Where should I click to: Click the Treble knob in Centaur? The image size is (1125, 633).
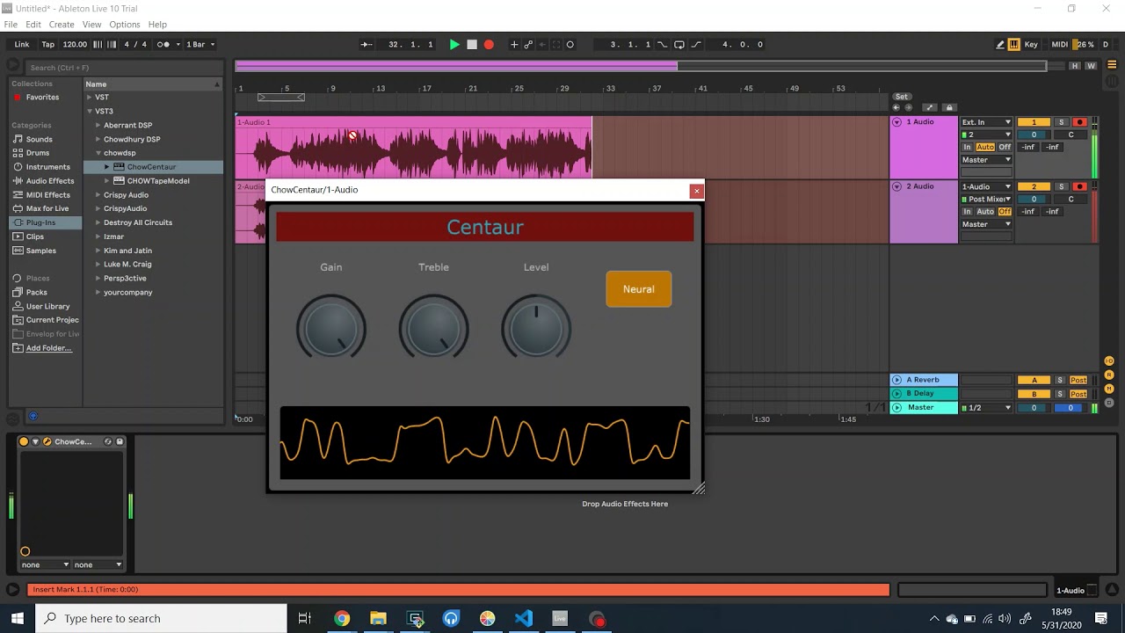434,328
